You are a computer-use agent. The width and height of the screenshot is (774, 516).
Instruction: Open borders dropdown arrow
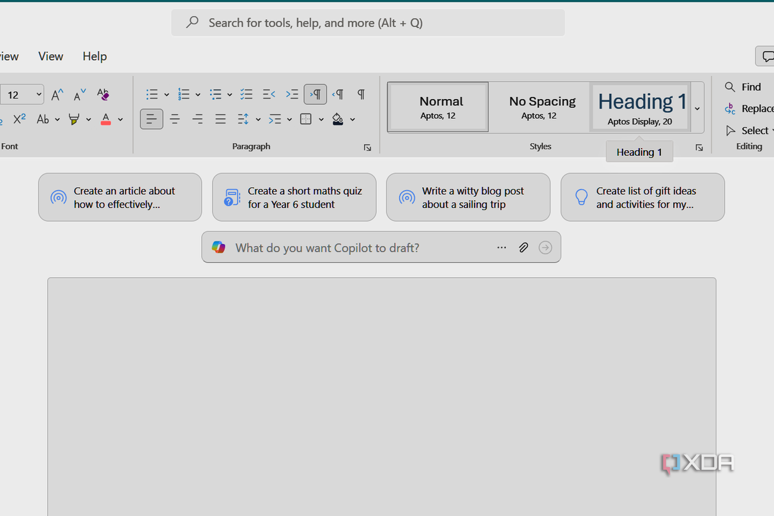point(321,119)
